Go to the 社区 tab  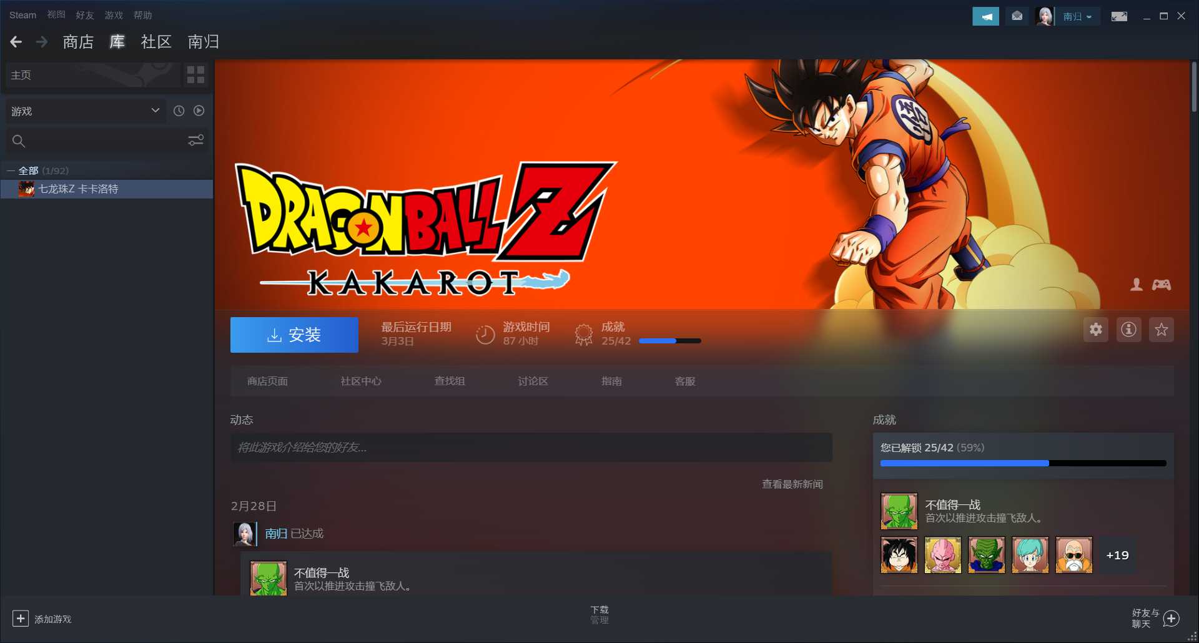156,42
